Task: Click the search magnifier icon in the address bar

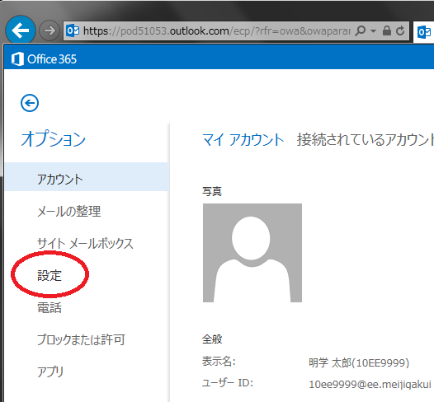Action: coord(361,30)
